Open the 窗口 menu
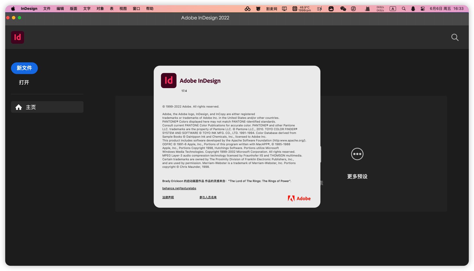Viewport: 474px width, 271px height. tap(136, 9)
